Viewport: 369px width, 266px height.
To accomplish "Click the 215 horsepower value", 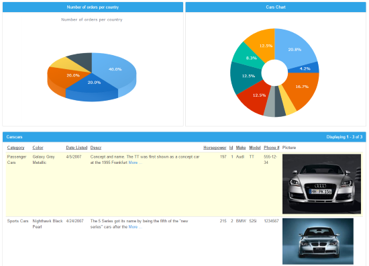I will pos(223,221).
